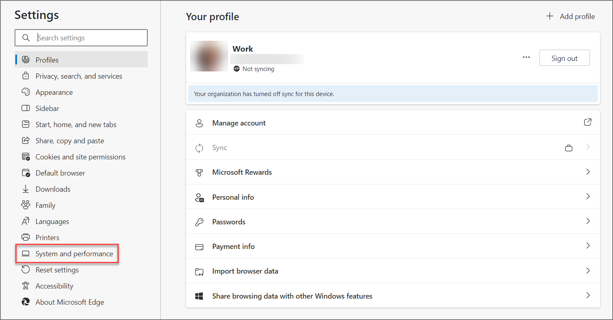Click the Profiles icon in sidebar

tap(25, 60)
